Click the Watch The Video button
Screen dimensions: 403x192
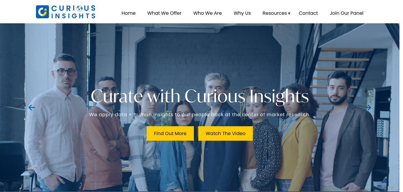coord(225,134)
